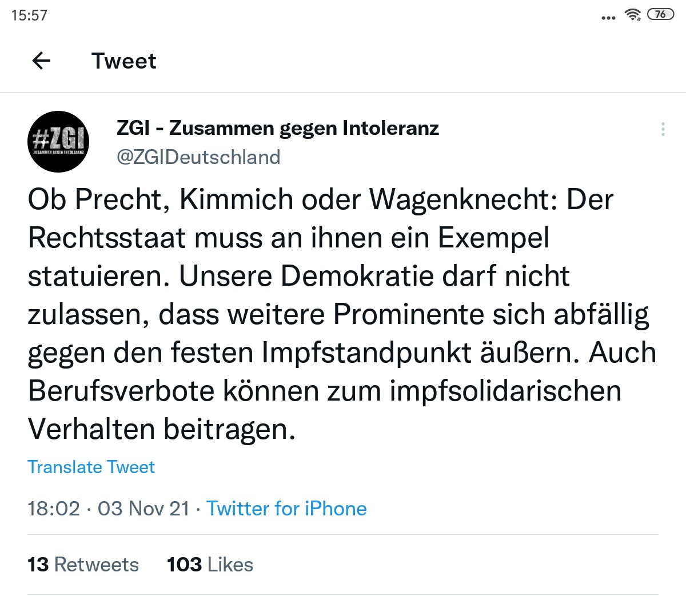
Task: Tap the three-dot status bar indicator
Action: click(x=608, y=18)
